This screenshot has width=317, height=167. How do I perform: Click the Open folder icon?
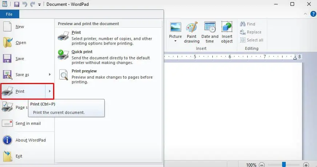click(8, 43)
